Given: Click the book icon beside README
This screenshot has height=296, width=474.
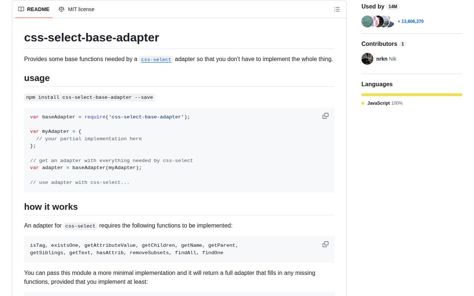Looking at the screenshot, I should coord(21,9).
